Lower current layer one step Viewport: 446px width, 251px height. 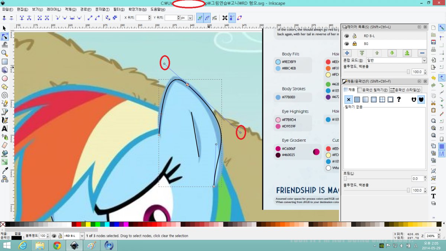tap(392, 53)
